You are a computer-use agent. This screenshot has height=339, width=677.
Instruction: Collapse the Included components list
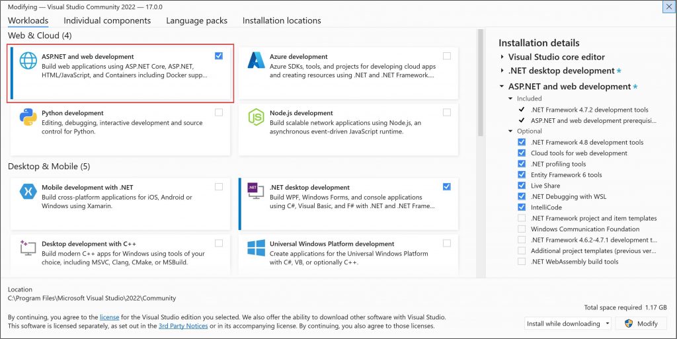click(x=511, y=98)
